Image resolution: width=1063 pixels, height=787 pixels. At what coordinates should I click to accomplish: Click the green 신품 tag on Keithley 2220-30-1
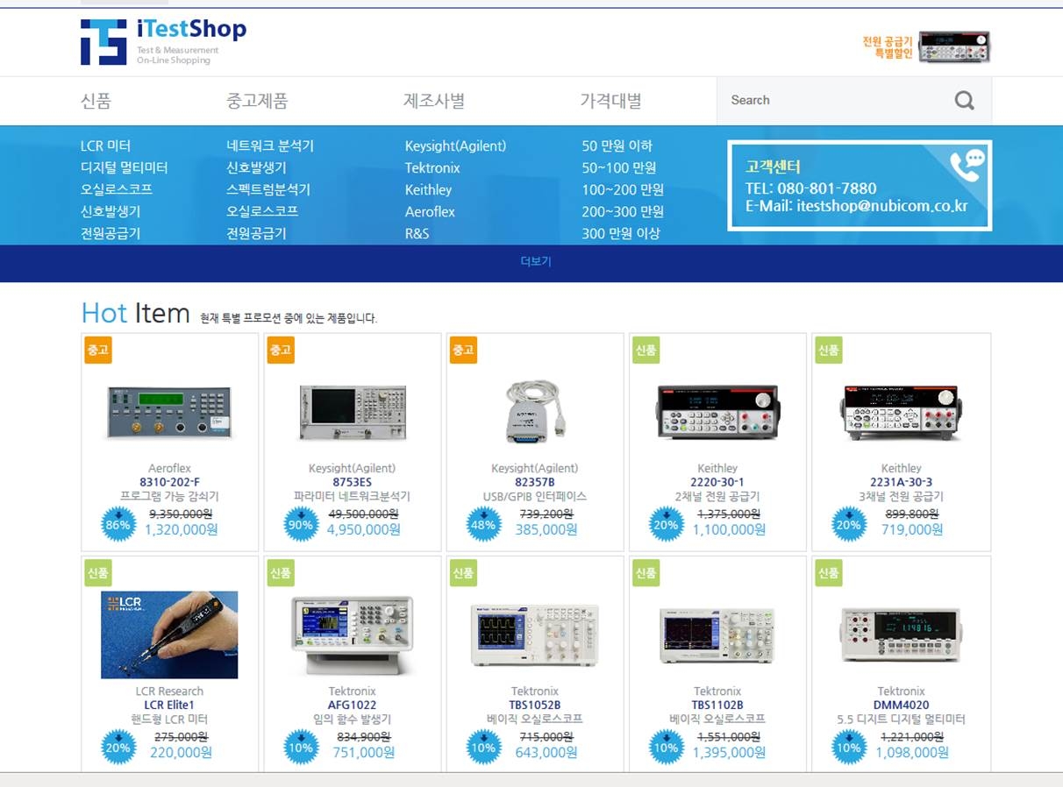tap(646, 350)
